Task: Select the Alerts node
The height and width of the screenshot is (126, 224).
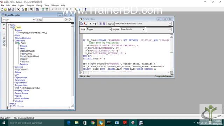Action: click(17, 35)
